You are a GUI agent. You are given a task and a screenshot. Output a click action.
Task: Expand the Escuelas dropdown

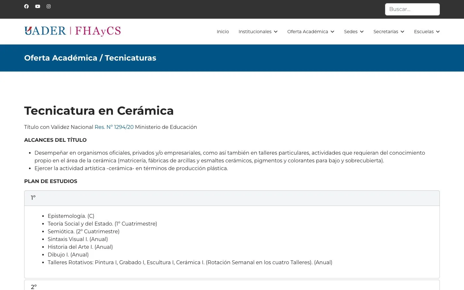pyautogui.click(x=427, y=32)
